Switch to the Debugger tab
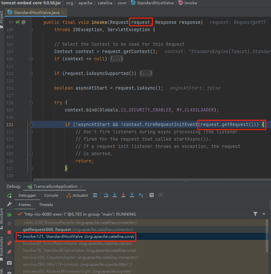The image size is (271, 274). tap(27, 195)
